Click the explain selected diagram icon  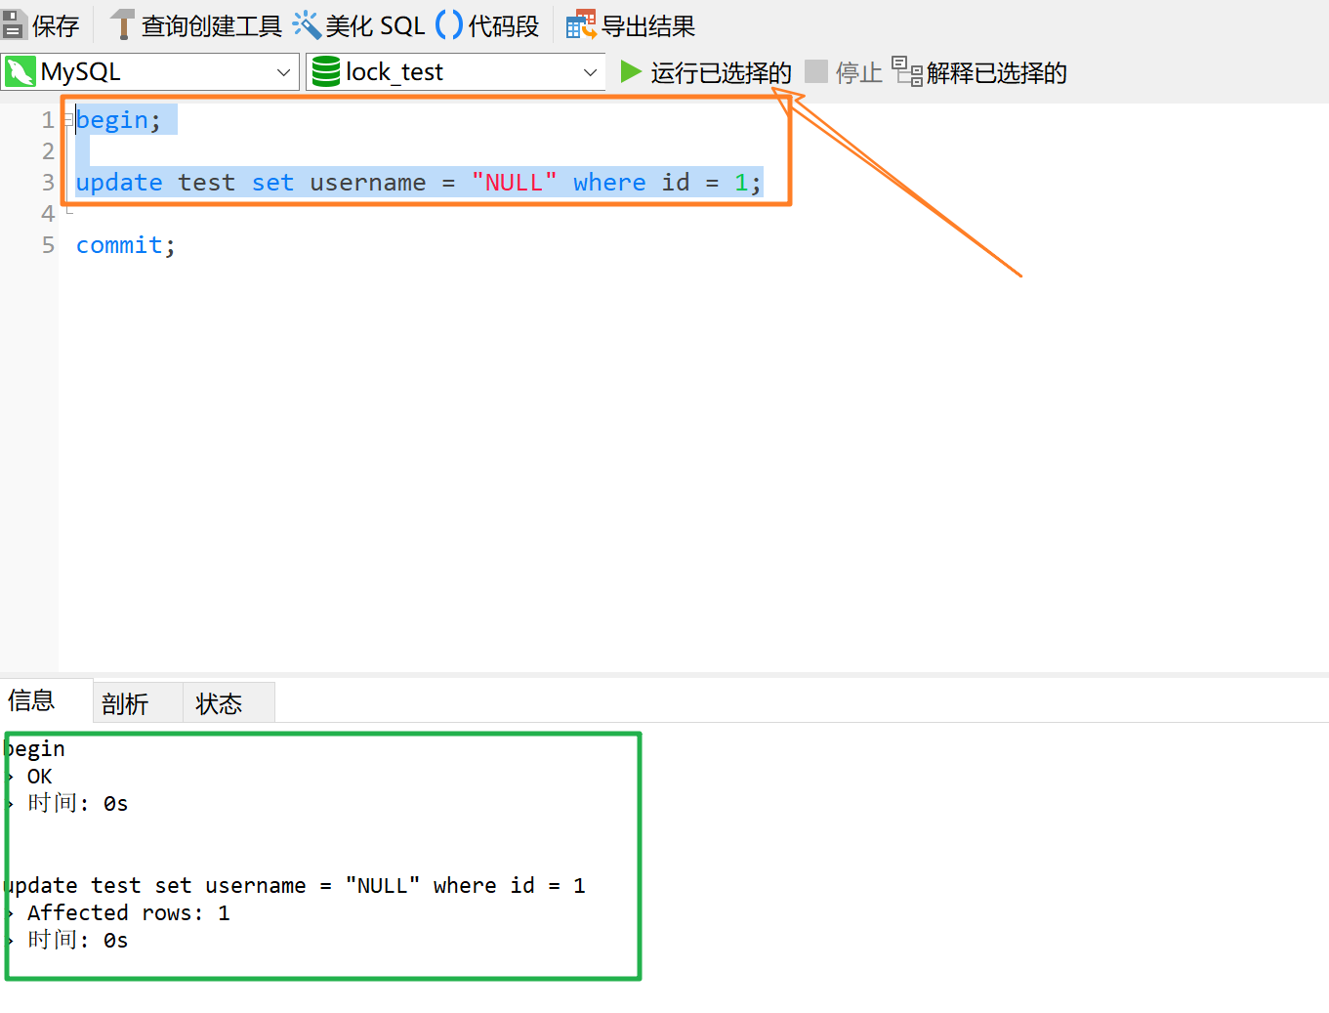pyautogui.click(x=907, y=71)
